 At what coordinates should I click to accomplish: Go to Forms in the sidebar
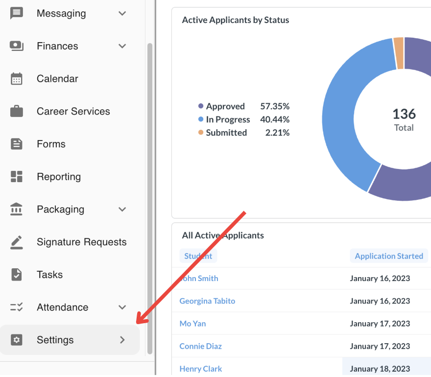pos(51,144)
